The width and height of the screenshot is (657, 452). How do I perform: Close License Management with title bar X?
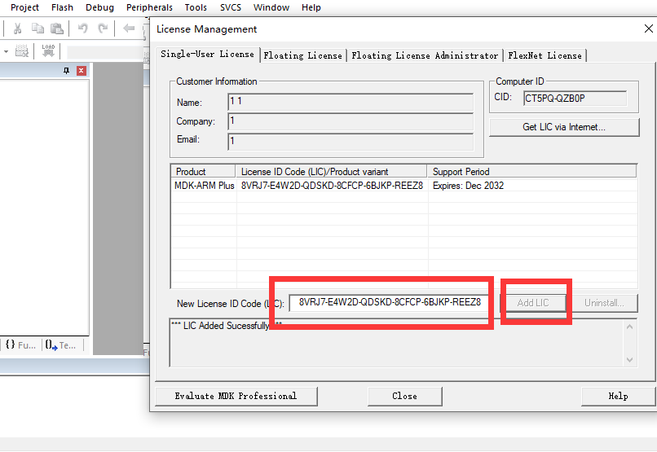(x=648, y=29)
